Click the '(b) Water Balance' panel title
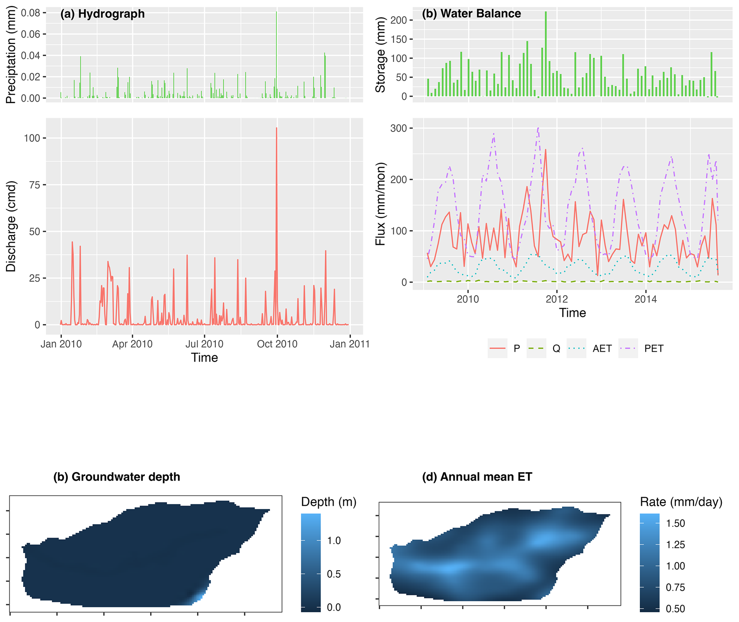The image size is (739, 622). [471, 14]
